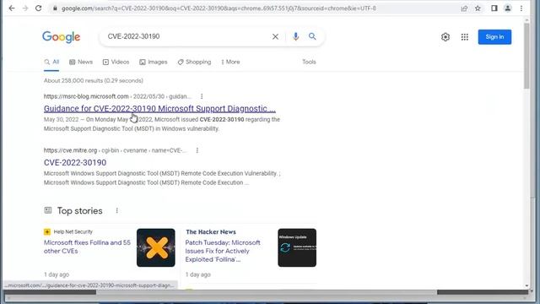Open Patch Tuesday Hacker News story

coord(223,251)
